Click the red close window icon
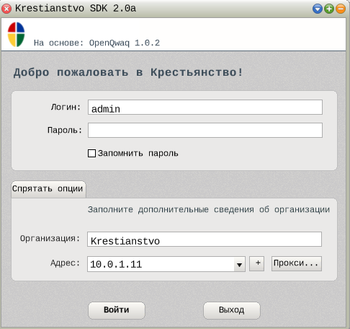 (x=6, y=9)
